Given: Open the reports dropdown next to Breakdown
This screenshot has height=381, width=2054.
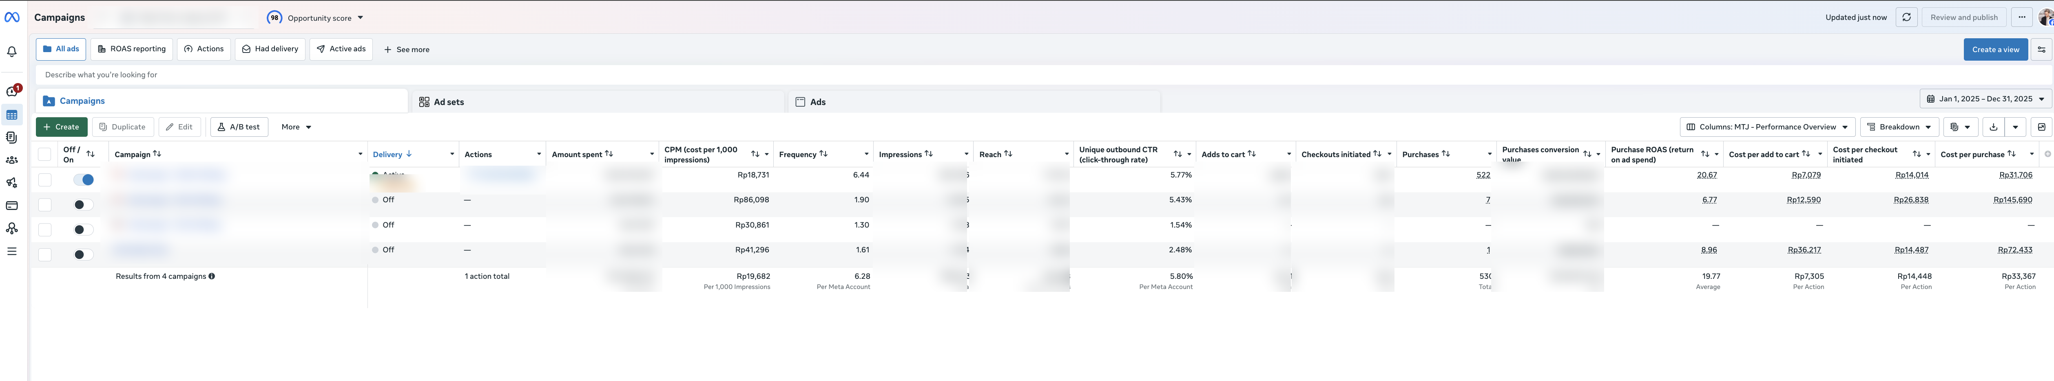Looking at the screenshot, I should tap(1960, 127).
